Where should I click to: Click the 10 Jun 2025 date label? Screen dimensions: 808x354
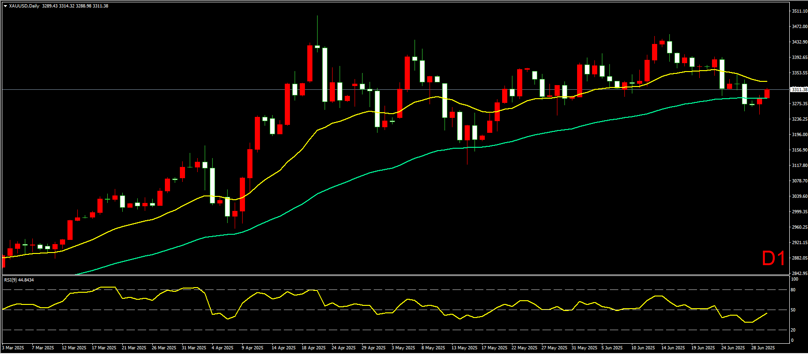[643, 347]
